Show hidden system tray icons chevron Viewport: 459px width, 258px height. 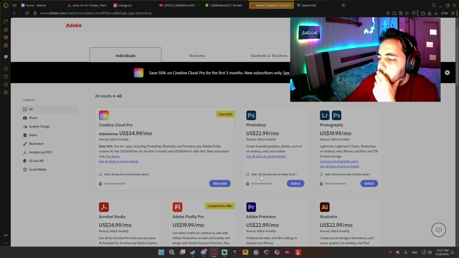pos(390,252)
